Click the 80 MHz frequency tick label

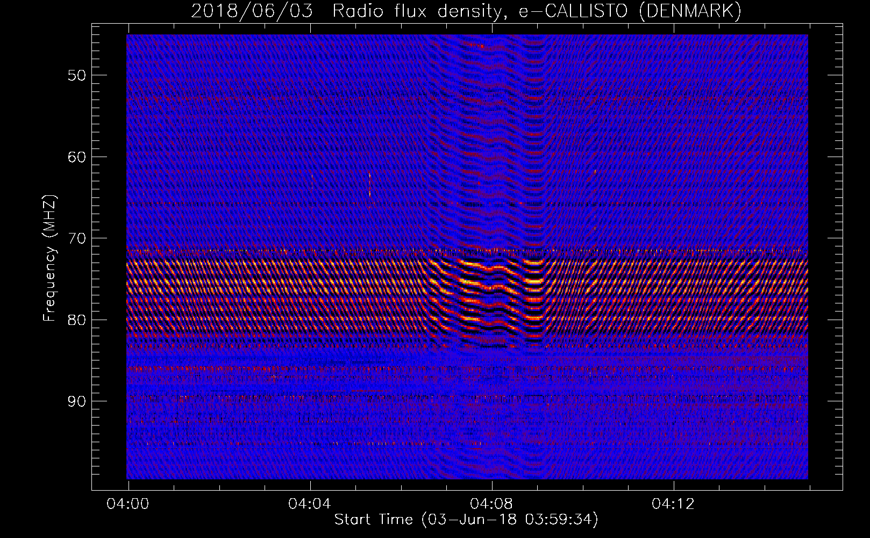[76, 320]
